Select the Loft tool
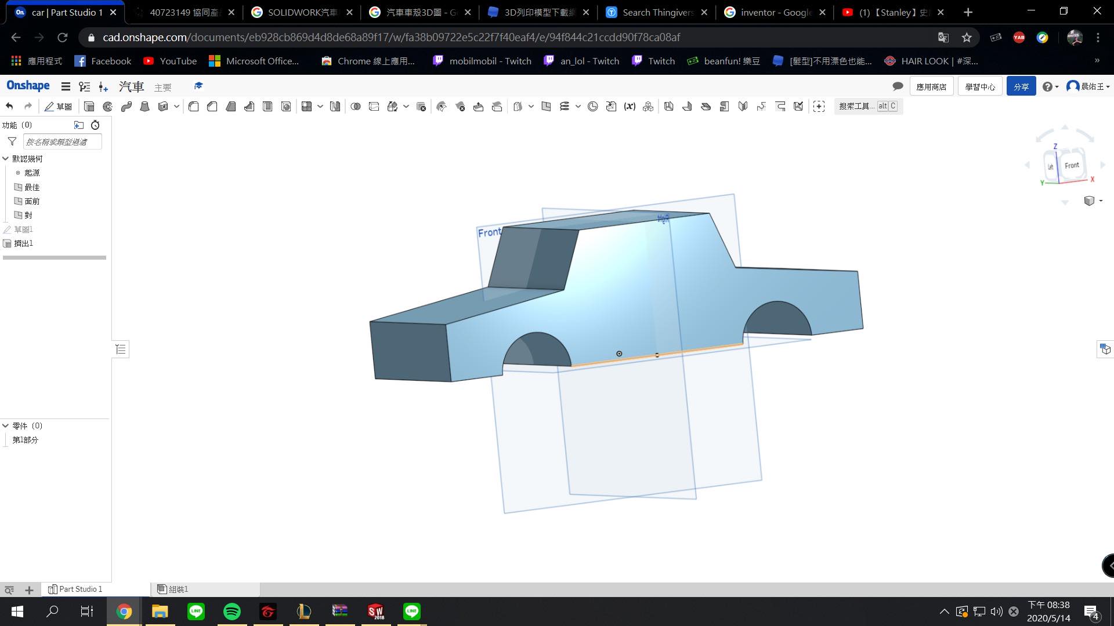The width and height of the screenshot is (1114, 626). 145,106
